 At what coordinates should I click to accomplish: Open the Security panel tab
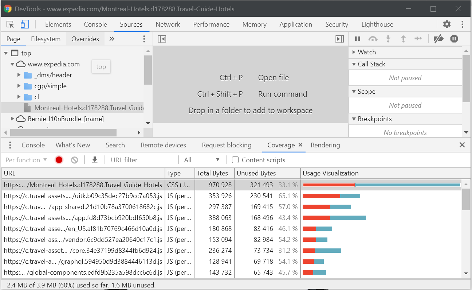tap(337, 24)
